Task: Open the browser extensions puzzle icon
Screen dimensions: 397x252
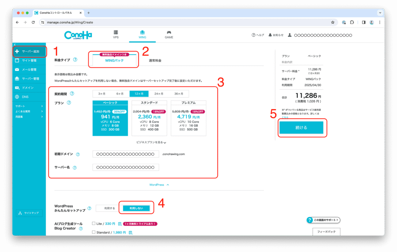Action: point(352,22)
